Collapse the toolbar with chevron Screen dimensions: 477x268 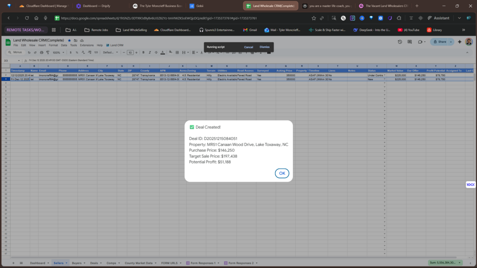467,53
